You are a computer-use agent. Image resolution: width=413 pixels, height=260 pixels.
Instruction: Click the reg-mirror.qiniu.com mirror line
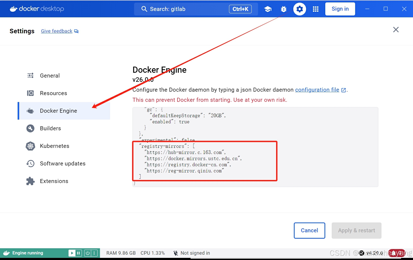(184, 171)
